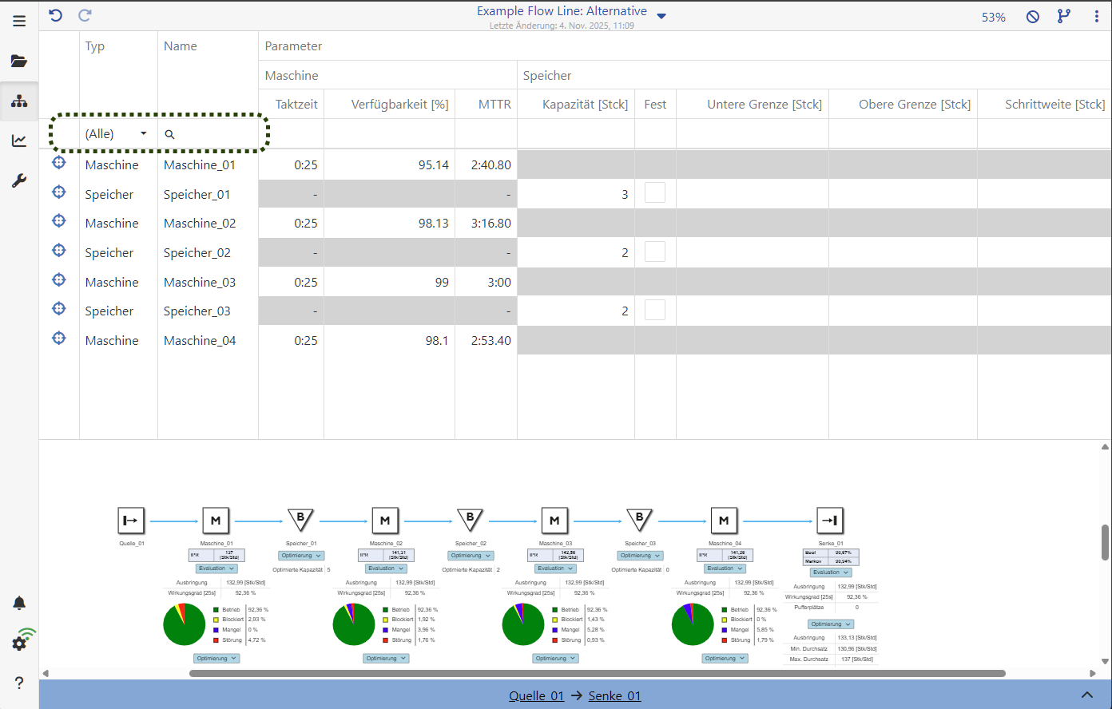The height and width of the screenshot is (709, 1112).
Task: Click the undo icon
Action: tap(55, 15)
